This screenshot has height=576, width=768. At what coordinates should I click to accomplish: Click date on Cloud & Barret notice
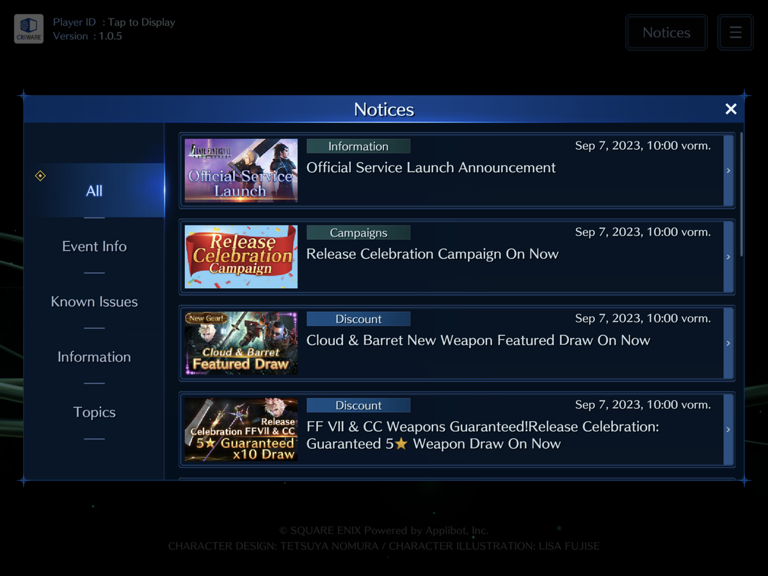coord(643,319)
